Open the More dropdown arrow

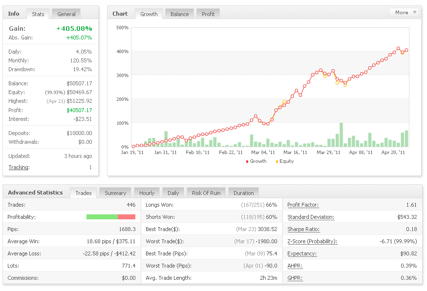point(414,13)
